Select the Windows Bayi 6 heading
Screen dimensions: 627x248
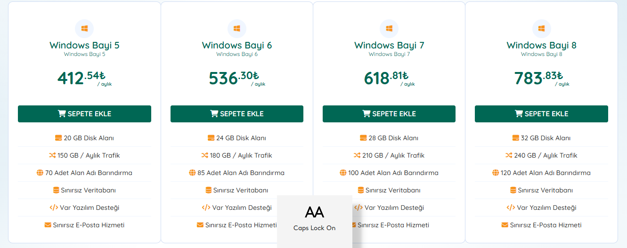tap(236, 45)
